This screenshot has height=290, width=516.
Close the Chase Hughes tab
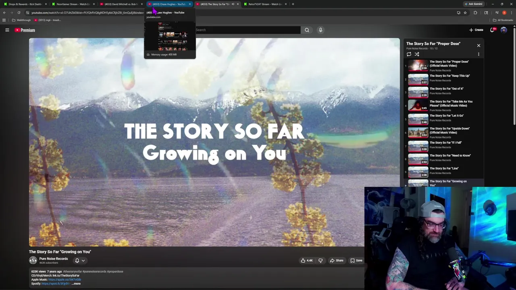pyautogui.click(x=190, y=4)
